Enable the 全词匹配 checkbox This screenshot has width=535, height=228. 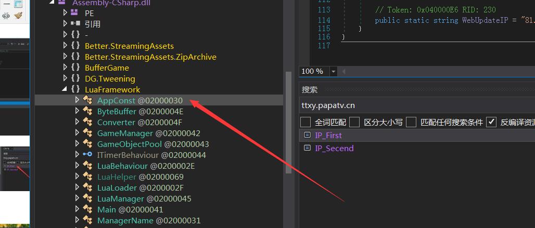click(x=306, y=123)
